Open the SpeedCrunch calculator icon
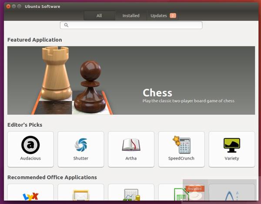This screenshot has width=261, height=204. pyautogui.click(x=181, y=145)
